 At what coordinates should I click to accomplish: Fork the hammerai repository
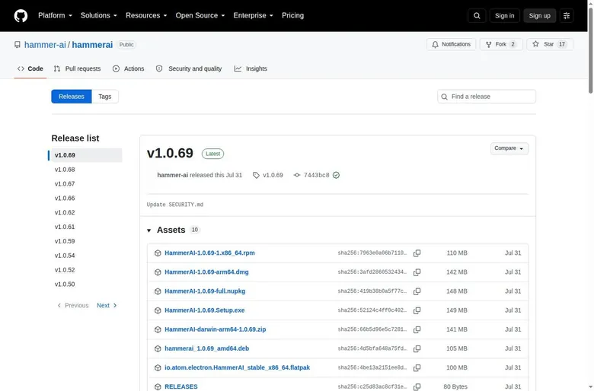pyautogui.click(x=501, y=44)
